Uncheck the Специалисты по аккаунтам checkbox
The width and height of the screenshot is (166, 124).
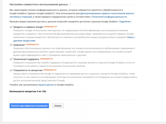click(11, 70)
